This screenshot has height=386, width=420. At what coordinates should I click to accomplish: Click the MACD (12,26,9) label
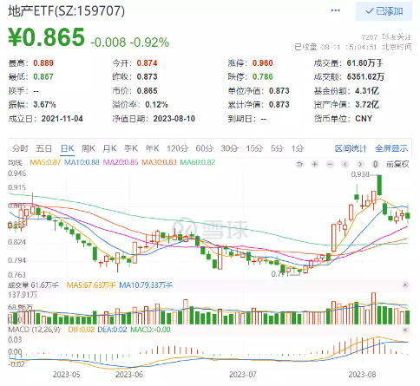click(x=34, y=330)
